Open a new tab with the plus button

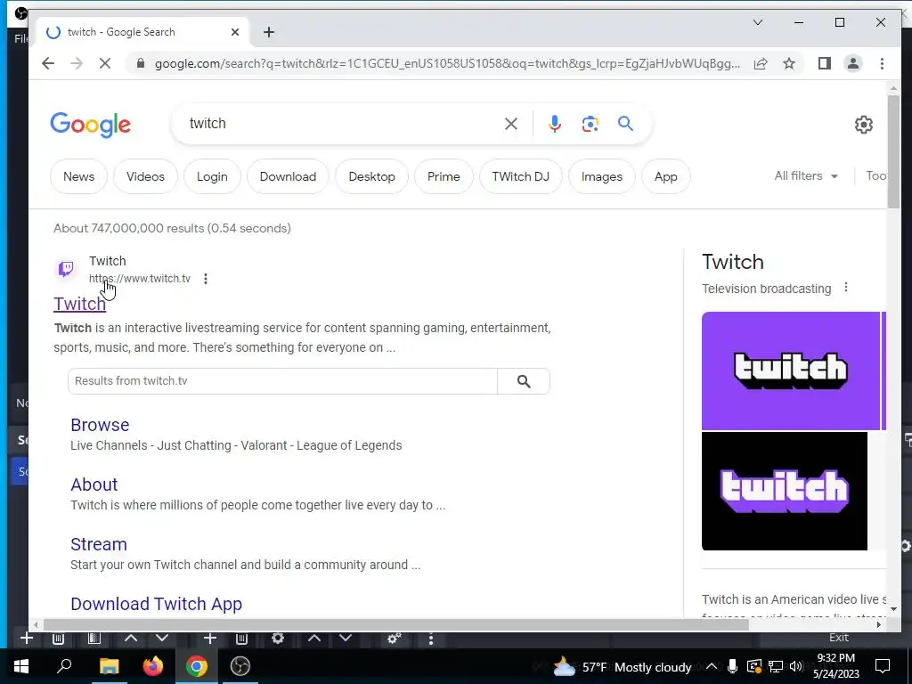[x=269, y=32]
